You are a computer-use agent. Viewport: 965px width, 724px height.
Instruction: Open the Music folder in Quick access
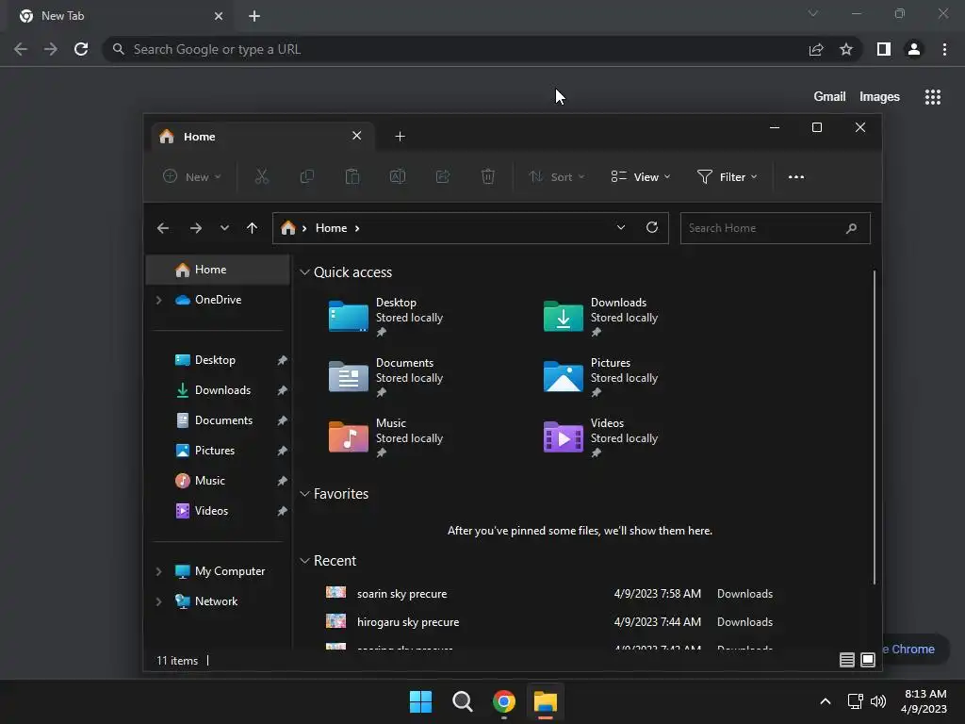(386, 437)
